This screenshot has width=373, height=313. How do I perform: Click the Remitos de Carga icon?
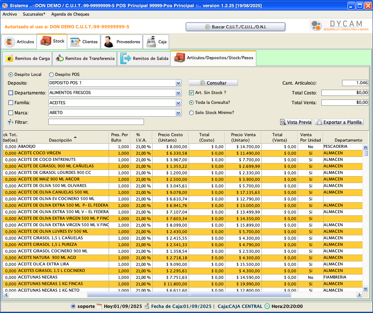(x=9, y=58)
